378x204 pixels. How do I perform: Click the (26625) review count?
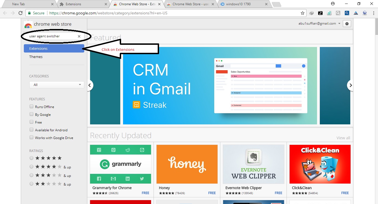tap(114, 193)
